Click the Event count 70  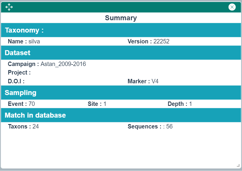pyautogui.click(x=32, y=104)
